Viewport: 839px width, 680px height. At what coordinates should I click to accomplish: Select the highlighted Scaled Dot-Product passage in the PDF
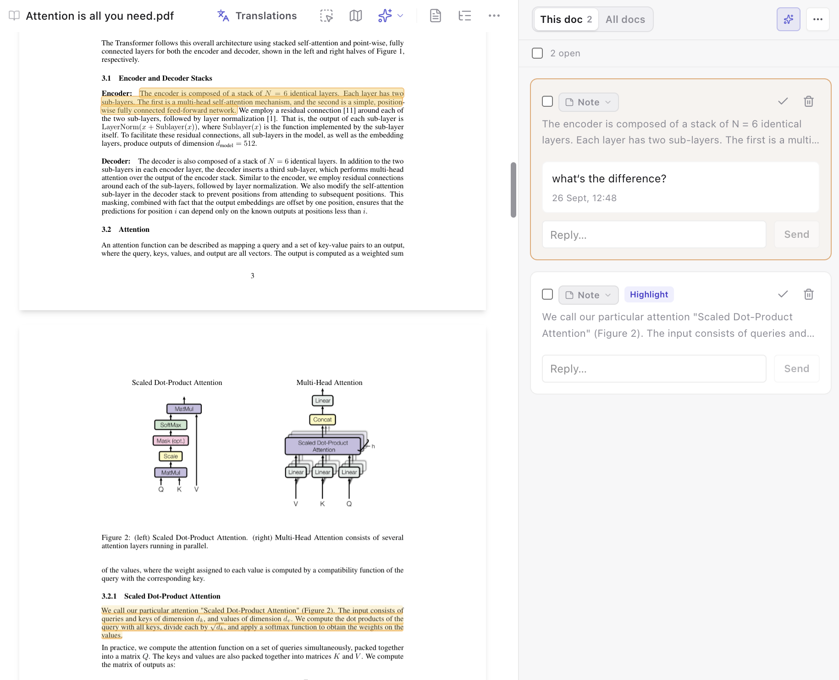(253, 623)
